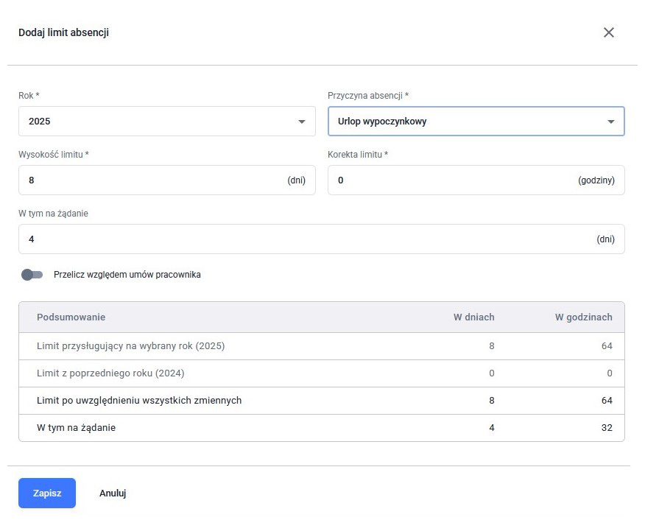Viewport: 645px width, 520px height.
Task: Click the Rok dropdown arrow icon
Action: pos(302,122)
